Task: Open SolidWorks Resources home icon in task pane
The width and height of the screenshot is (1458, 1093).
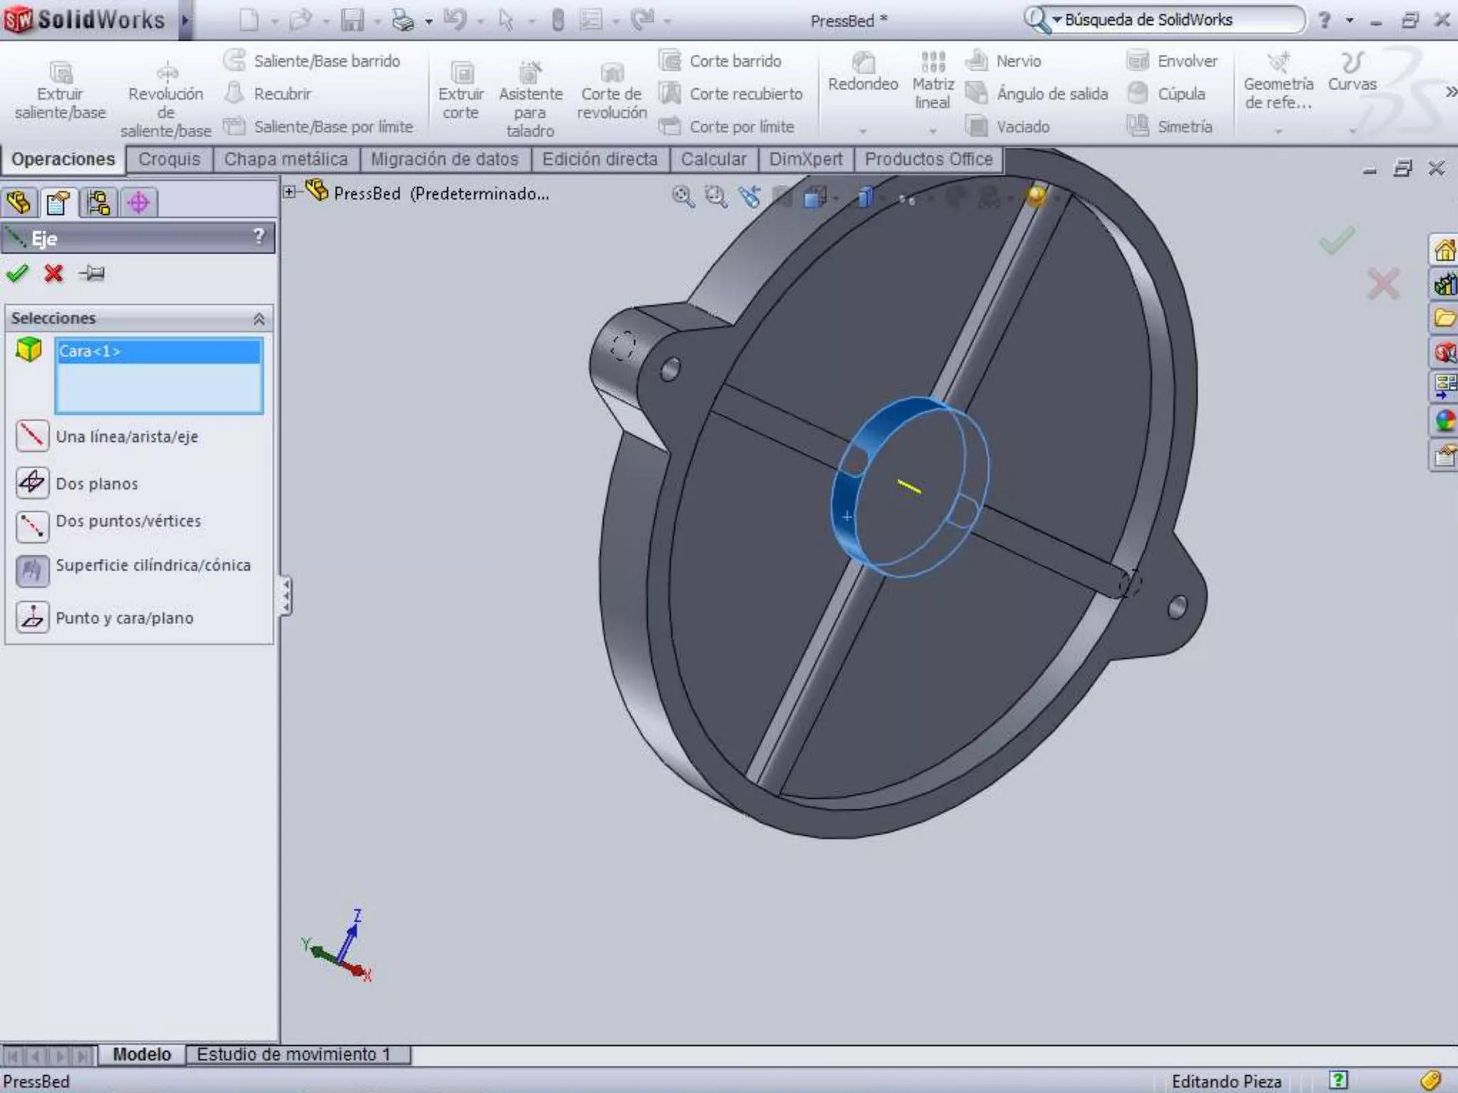Action: pos(1444,250)
